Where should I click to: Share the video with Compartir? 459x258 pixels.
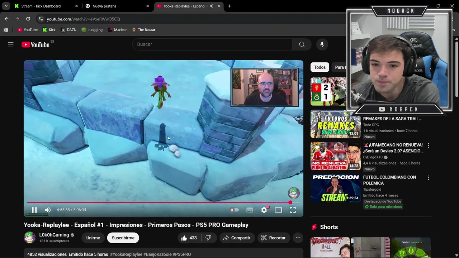(x=237, y=238)
